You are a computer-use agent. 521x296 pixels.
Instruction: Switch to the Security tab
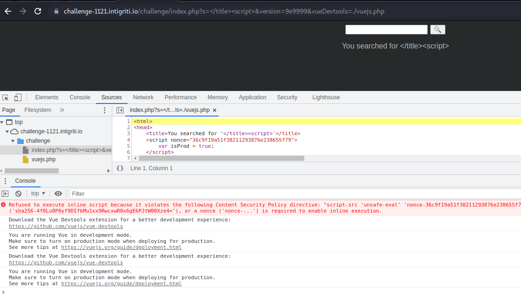[287, 97]
